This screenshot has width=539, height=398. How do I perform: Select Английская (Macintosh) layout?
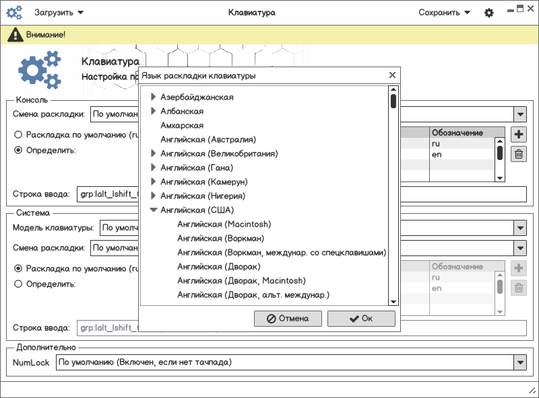click(x=224, y=225)
